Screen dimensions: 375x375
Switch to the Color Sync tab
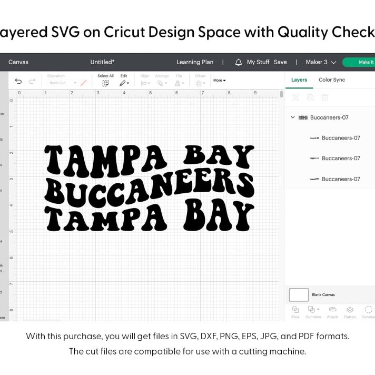[332, 80]
